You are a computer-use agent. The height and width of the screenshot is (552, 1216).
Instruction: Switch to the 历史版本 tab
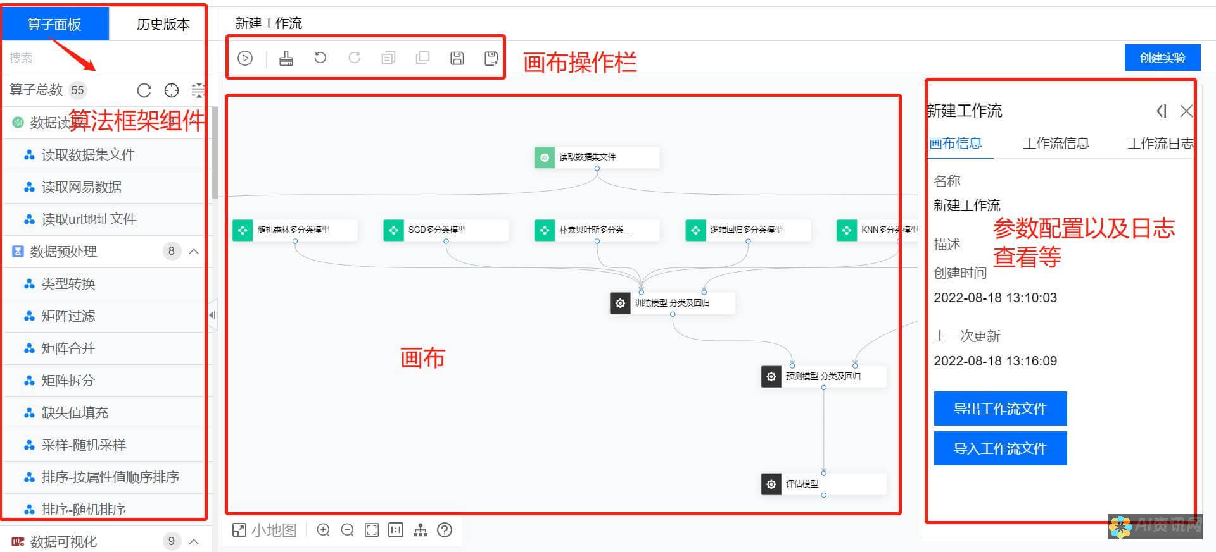pos(163,24)
